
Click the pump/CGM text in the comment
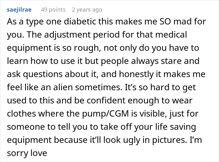[x=105, y=114]
